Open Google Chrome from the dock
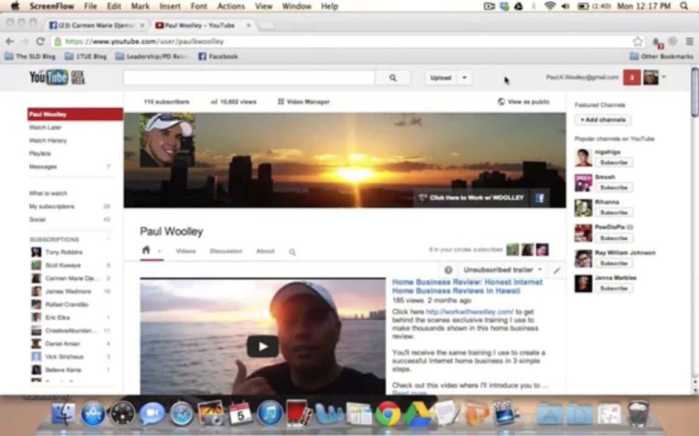The width and height of the screenshot is (699, 436). click(x=387, y=414)
